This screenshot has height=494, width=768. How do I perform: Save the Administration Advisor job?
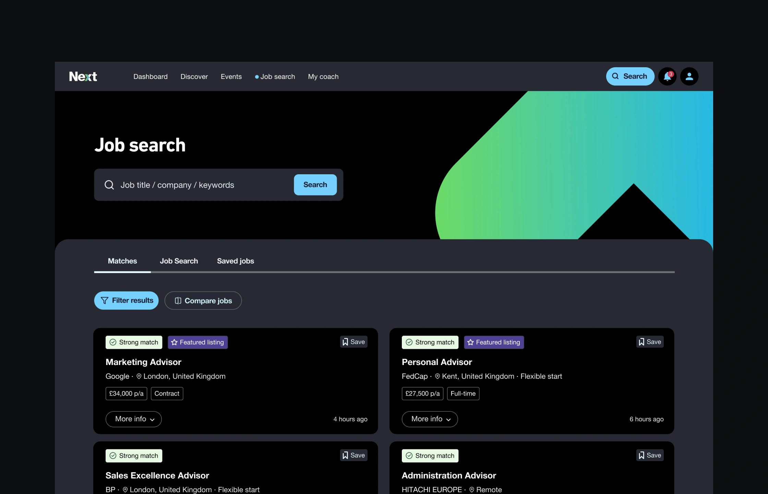click(650, 455)
